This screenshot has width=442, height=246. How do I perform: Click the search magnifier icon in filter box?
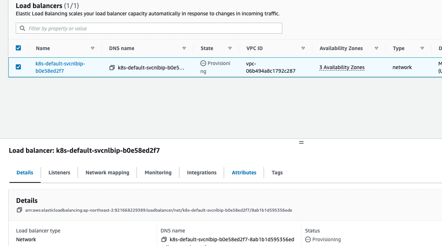22,29
